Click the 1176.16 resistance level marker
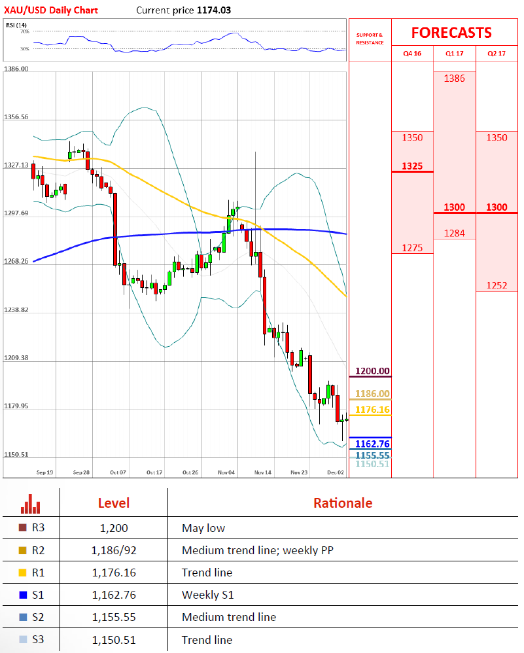524x653 pixels. (x=372, y=410)
